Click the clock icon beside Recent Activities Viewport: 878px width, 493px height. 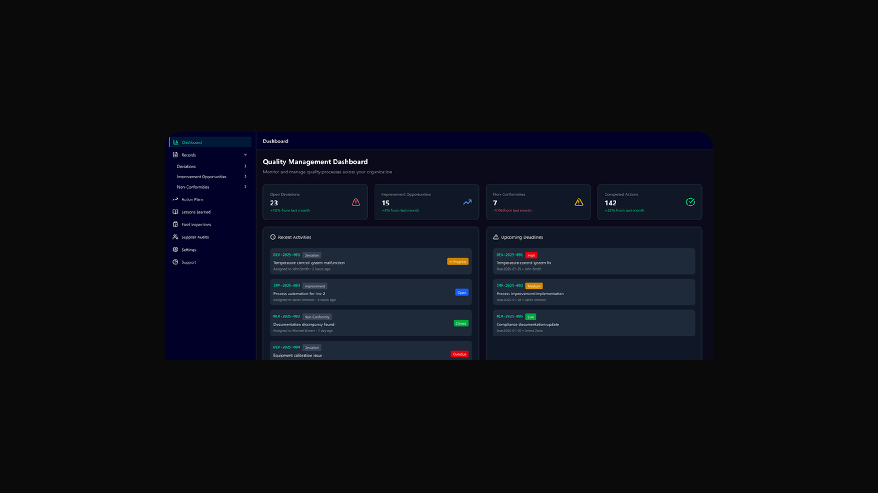point(273,237)
